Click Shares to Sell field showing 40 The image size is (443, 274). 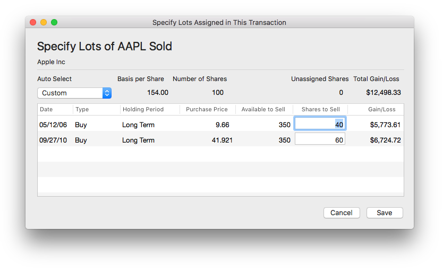320,125
